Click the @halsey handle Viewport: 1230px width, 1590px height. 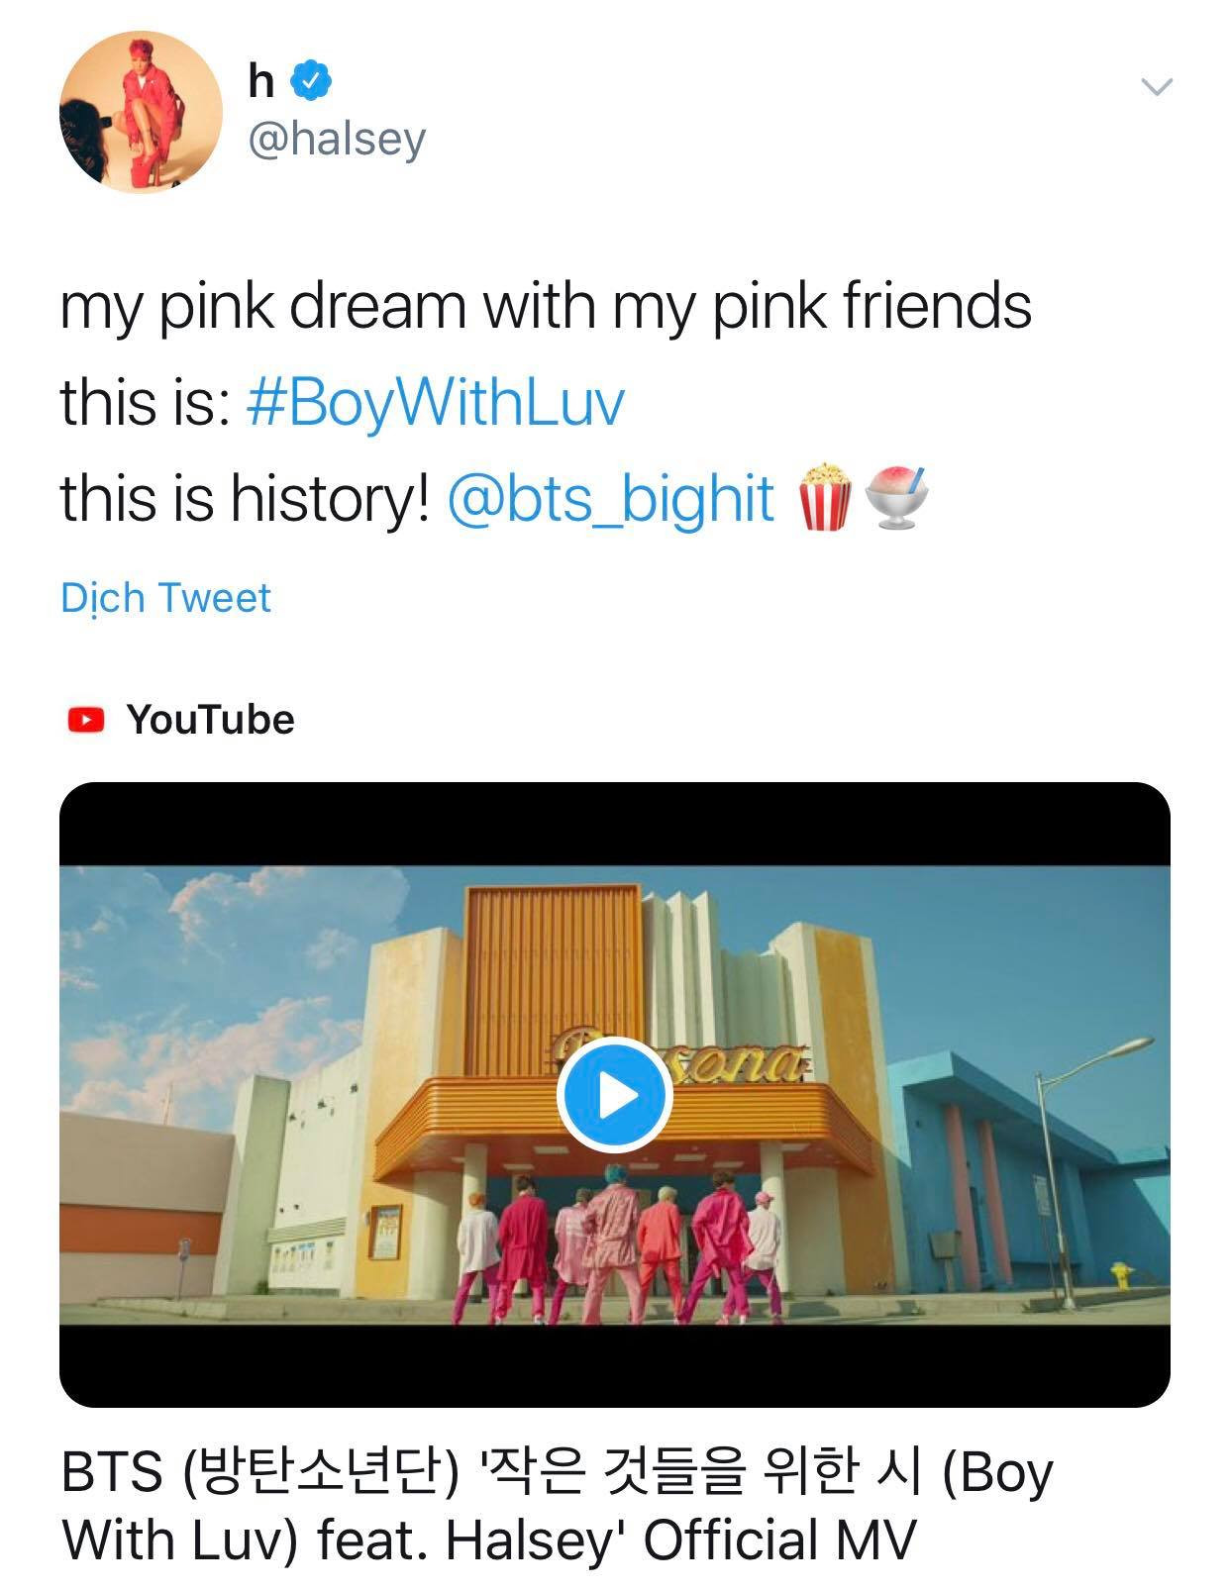tap(336, 139)
